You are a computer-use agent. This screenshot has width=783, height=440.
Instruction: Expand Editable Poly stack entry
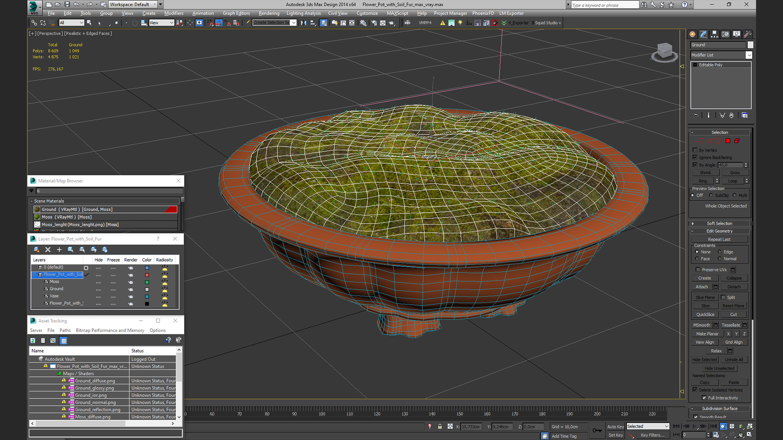point(695,65)
